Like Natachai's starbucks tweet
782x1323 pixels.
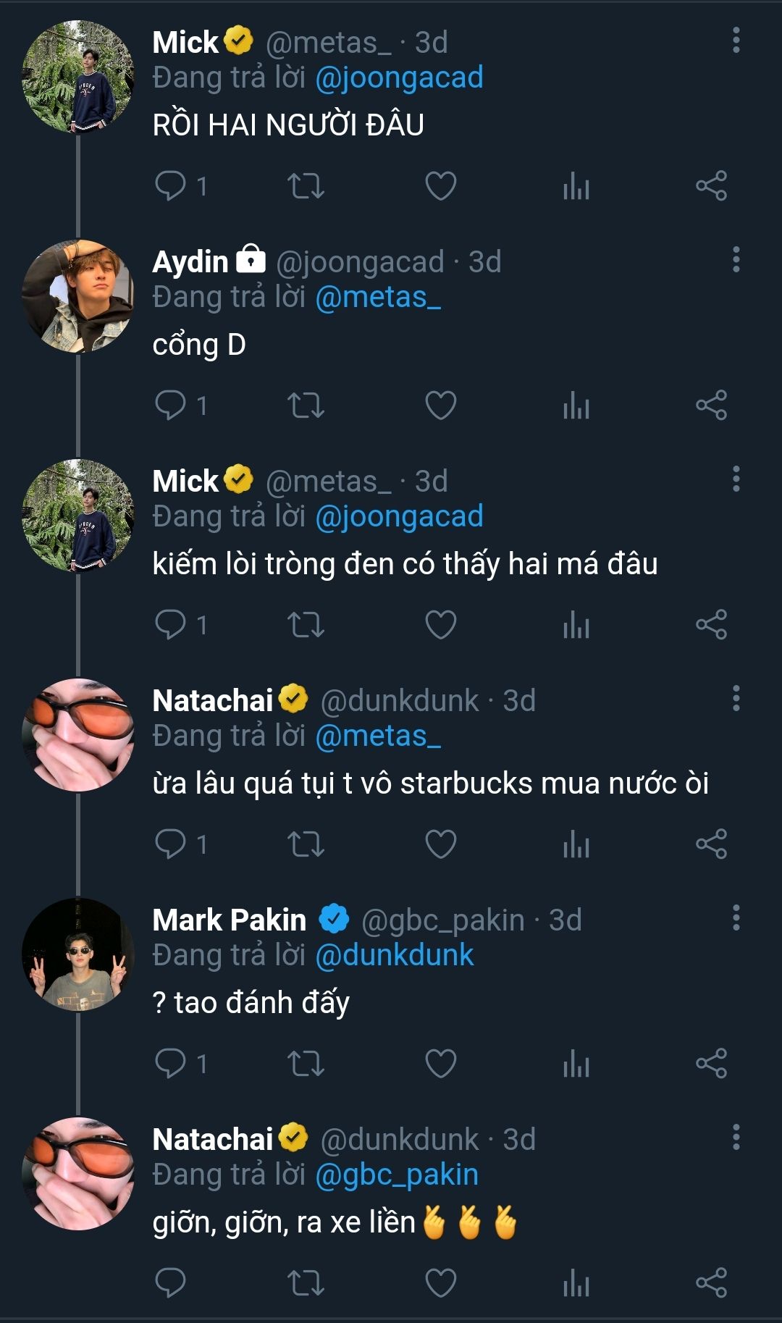coord(440,844)
